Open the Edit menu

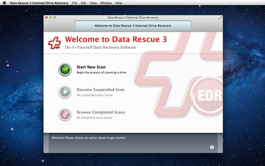click(x=84, y=3)
